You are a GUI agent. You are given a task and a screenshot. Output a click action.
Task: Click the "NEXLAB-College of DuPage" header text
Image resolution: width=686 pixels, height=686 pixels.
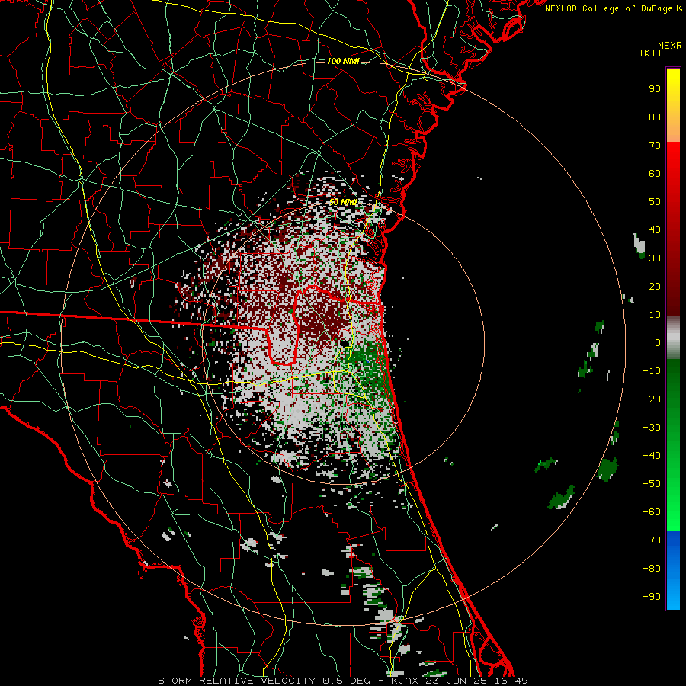pyautogui.click(x=608, y=8)
